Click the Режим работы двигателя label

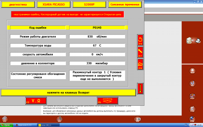click(x=38, y=37)
